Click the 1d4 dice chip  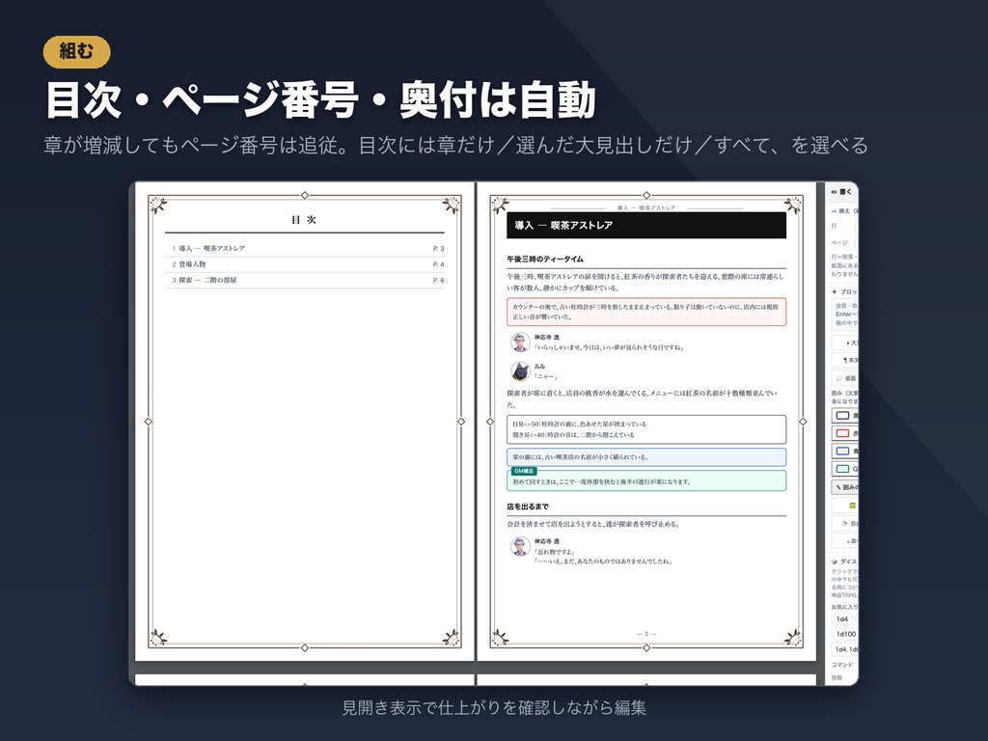(842, 618)
